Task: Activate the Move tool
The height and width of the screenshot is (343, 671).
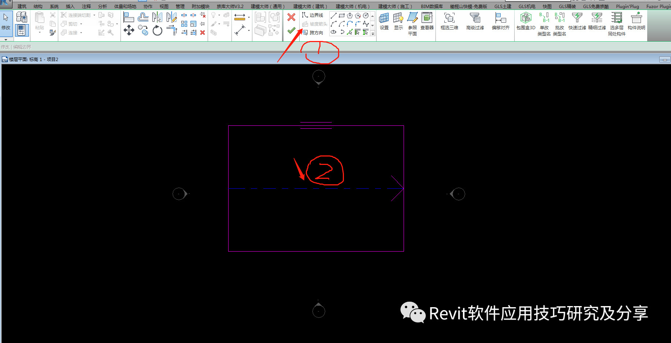Action: pyautogui.click(x=129, y=30)
